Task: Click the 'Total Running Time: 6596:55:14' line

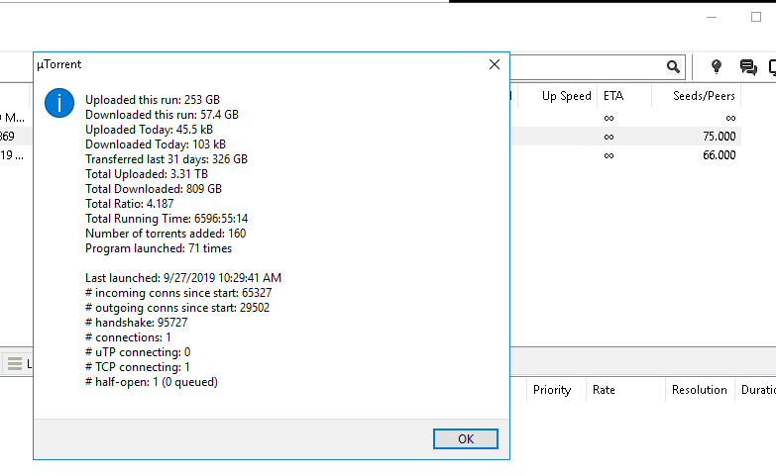Action: click(x=166, y=219)
